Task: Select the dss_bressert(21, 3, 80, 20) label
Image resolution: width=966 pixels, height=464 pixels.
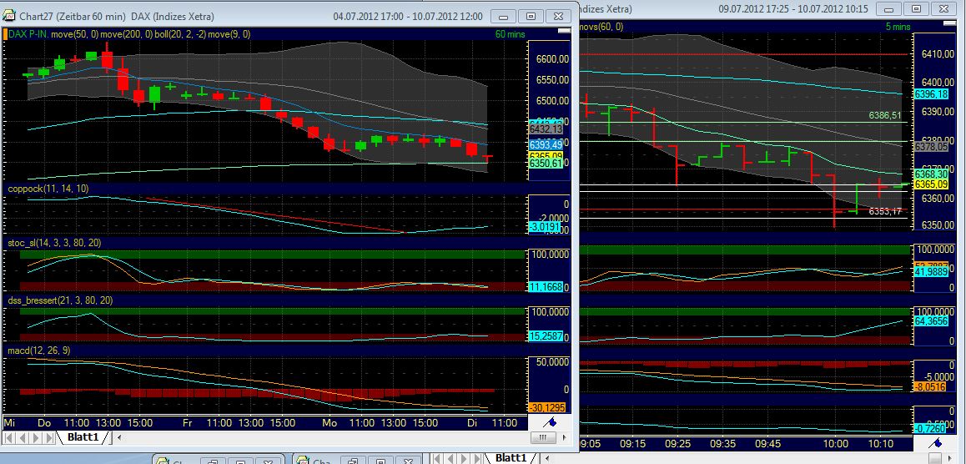Action: (60, 300)
